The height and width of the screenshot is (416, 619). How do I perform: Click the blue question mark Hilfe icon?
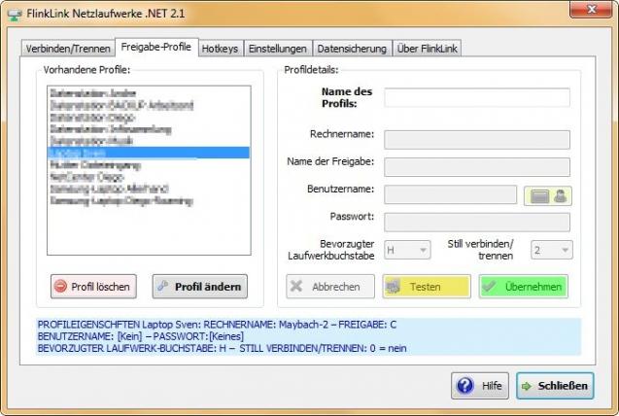465,386
